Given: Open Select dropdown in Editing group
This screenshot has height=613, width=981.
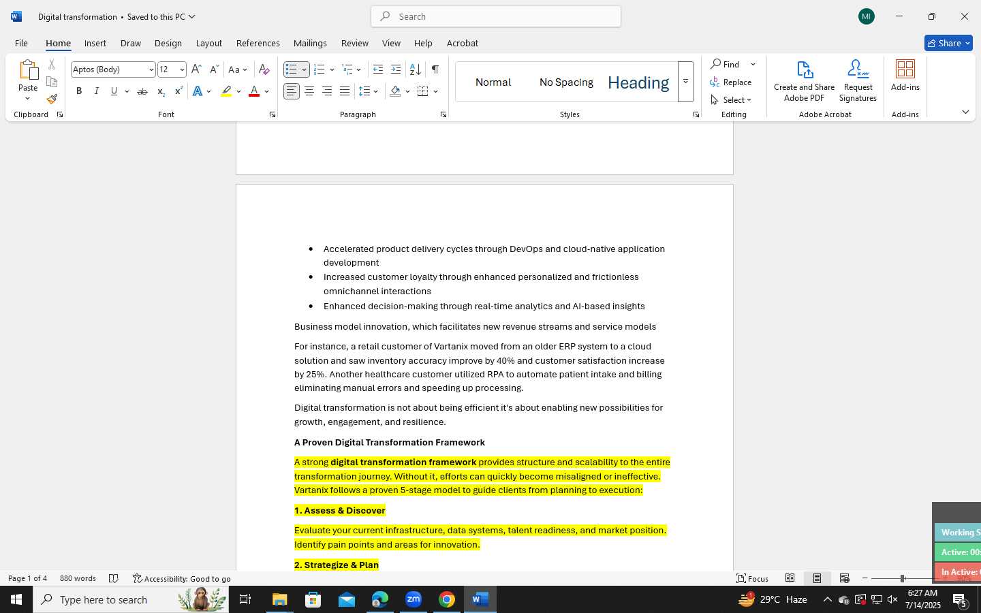Looking at the screenshot, I should click(x=731, y=99).
